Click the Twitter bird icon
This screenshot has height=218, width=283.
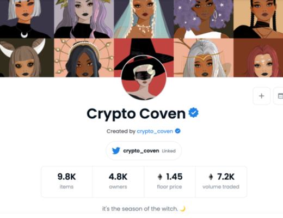(x=116, y=150)
